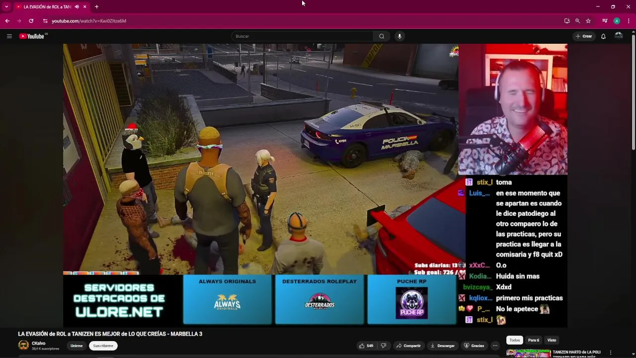Start voice search with the microphone
The width and height of the screenshot is (636, 358).
pyautogui.click(x=399, y=36)
